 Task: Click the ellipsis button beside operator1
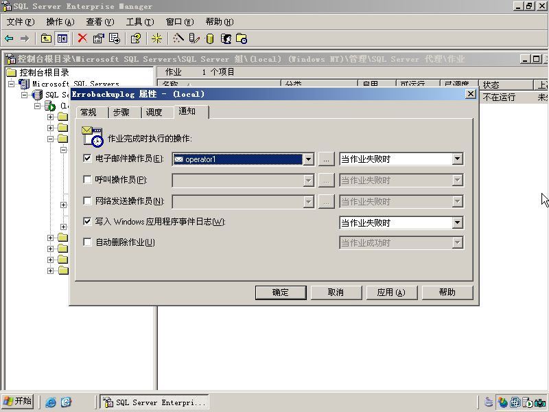click(326, 159)
